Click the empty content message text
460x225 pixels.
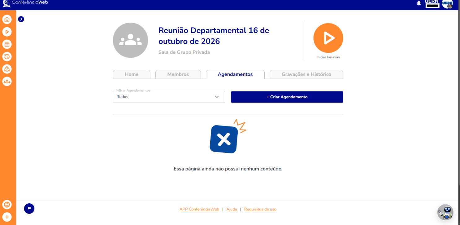[x=228, y=169]
